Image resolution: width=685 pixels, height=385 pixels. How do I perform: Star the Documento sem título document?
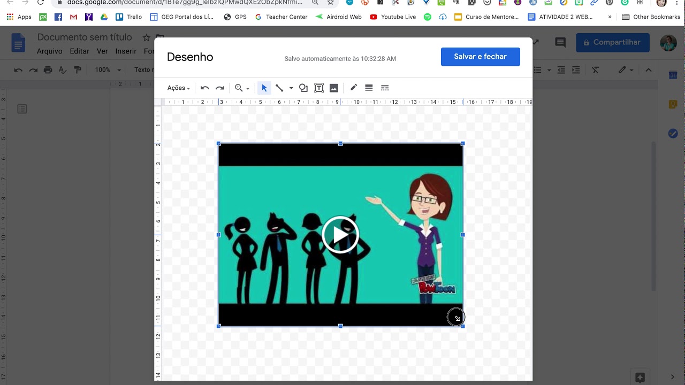point(146,37)
